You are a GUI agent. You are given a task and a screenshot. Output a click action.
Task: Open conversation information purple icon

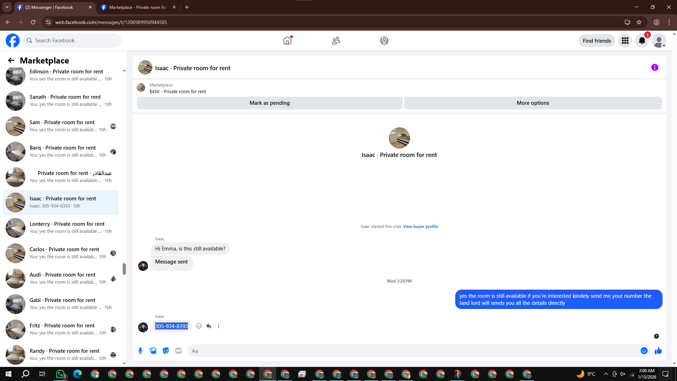(x=654, y=67)
